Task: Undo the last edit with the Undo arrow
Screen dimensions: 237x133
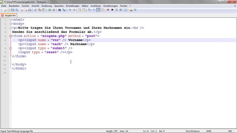Action: tap(50, 10)
